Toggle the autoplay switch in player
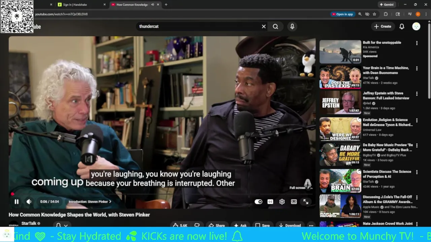Viewport: 431px width, 242px height. coord(258,202)
